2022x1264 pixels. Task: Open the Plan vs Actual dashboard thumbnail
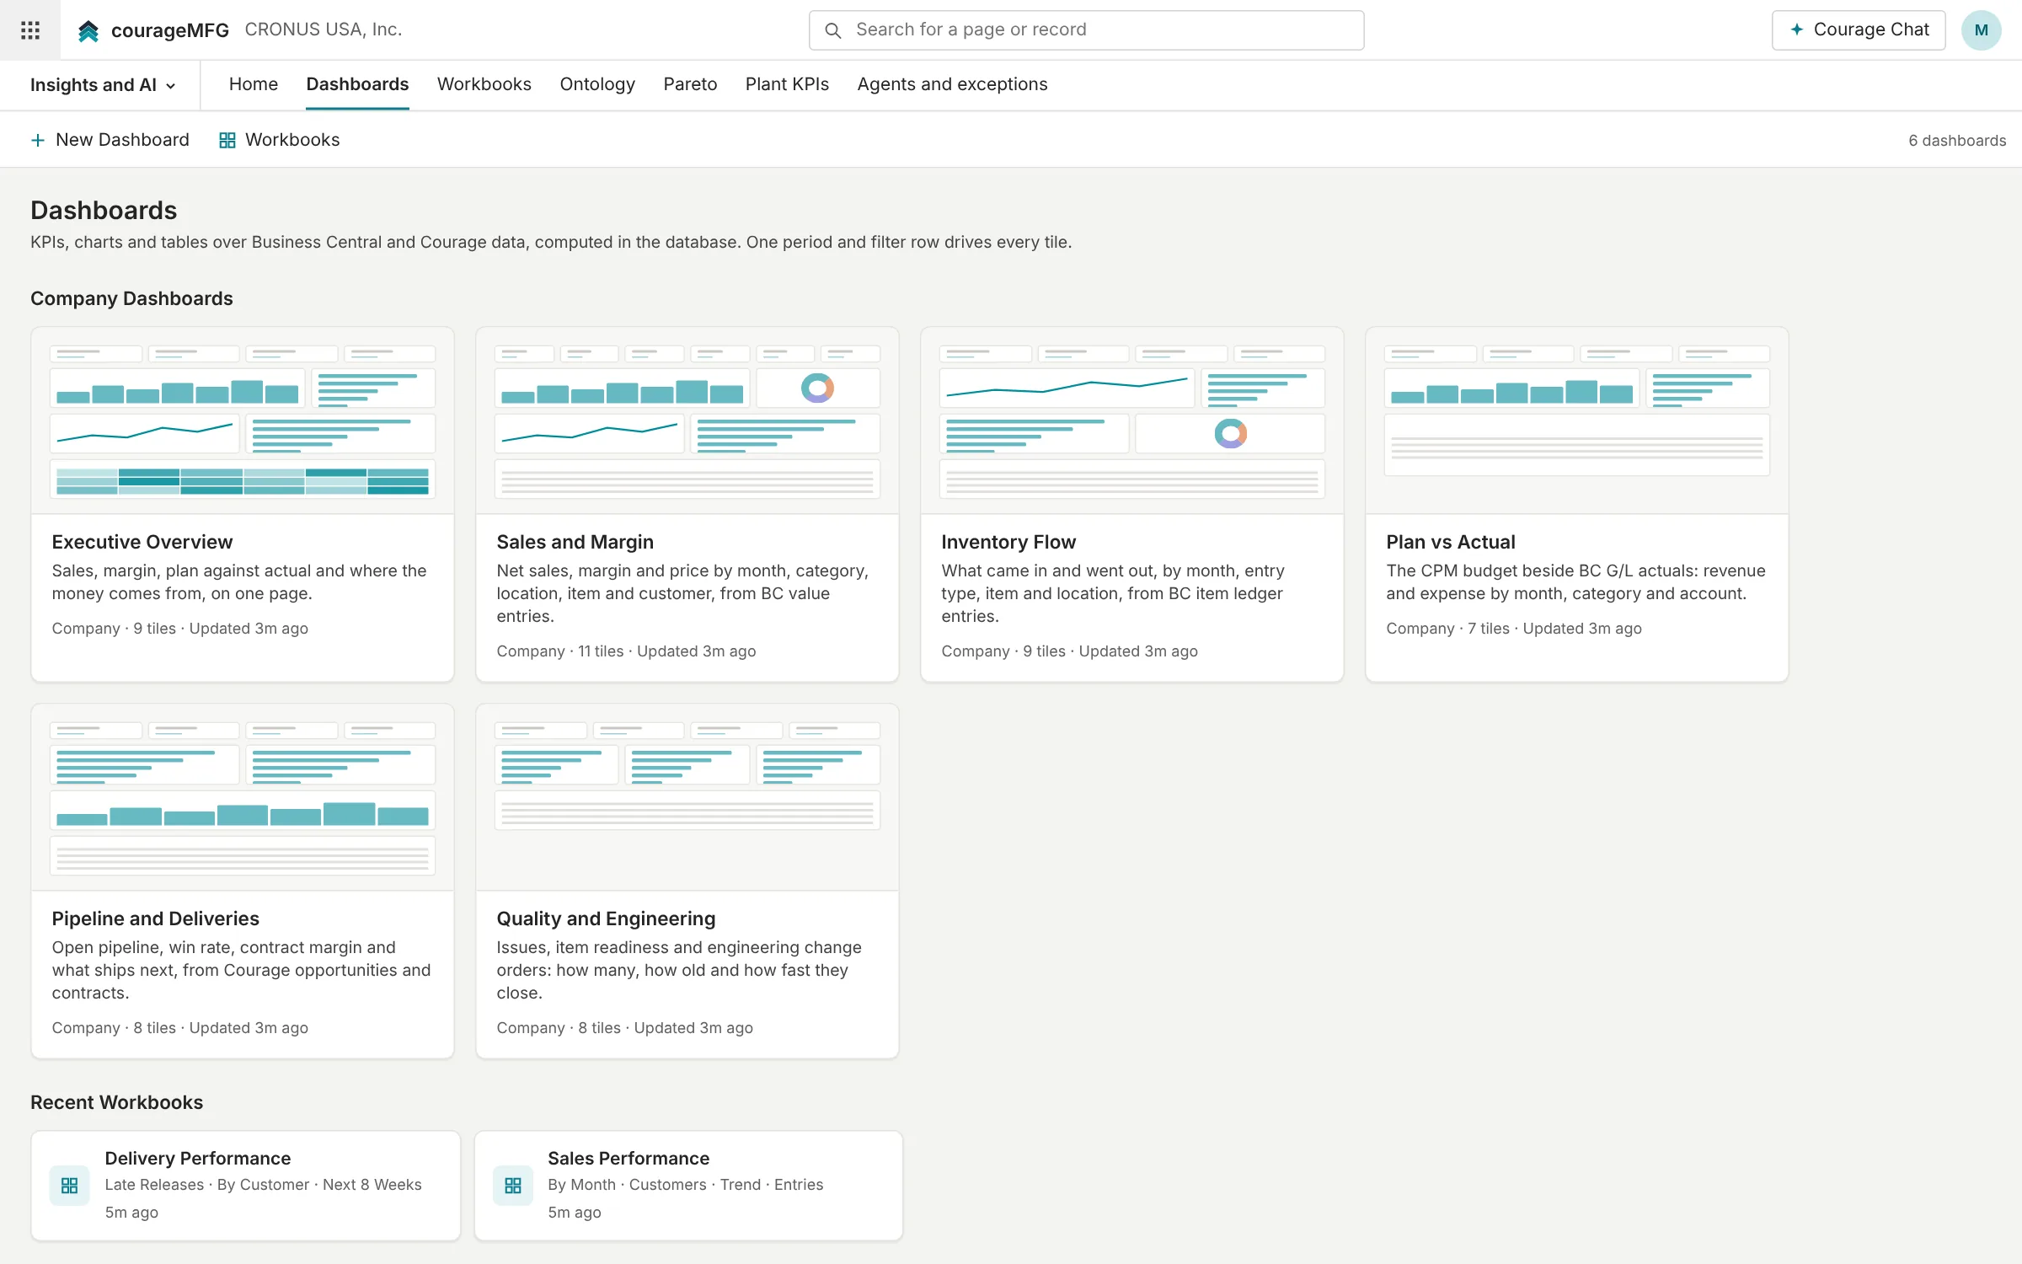click(x=1577, y=420)
